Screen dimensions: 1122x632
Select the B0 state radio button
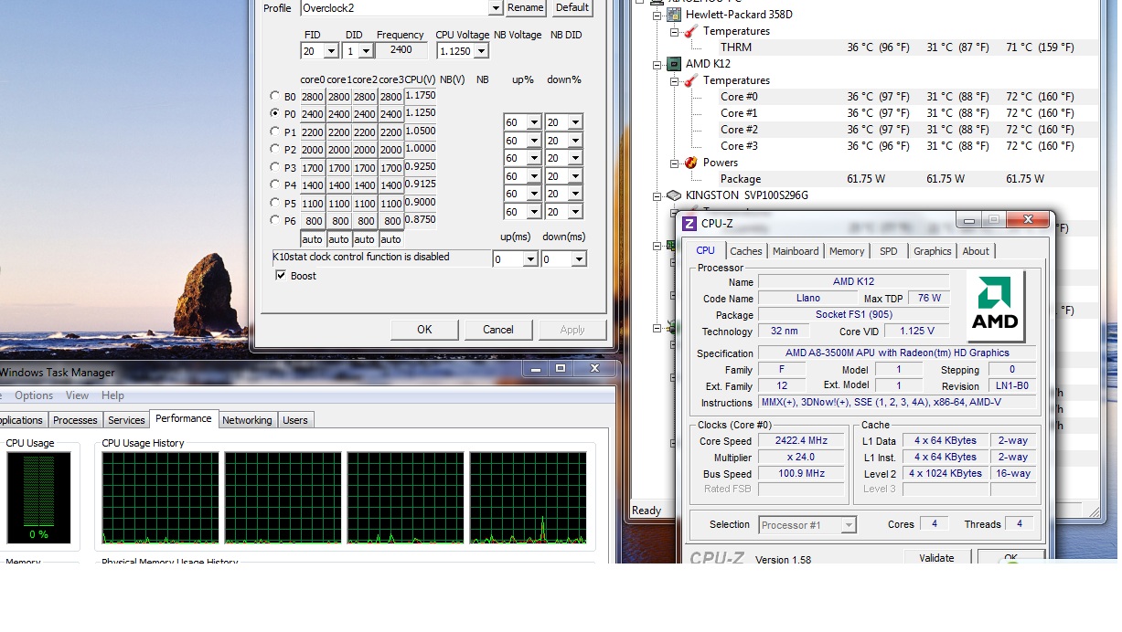pos(275,96)
